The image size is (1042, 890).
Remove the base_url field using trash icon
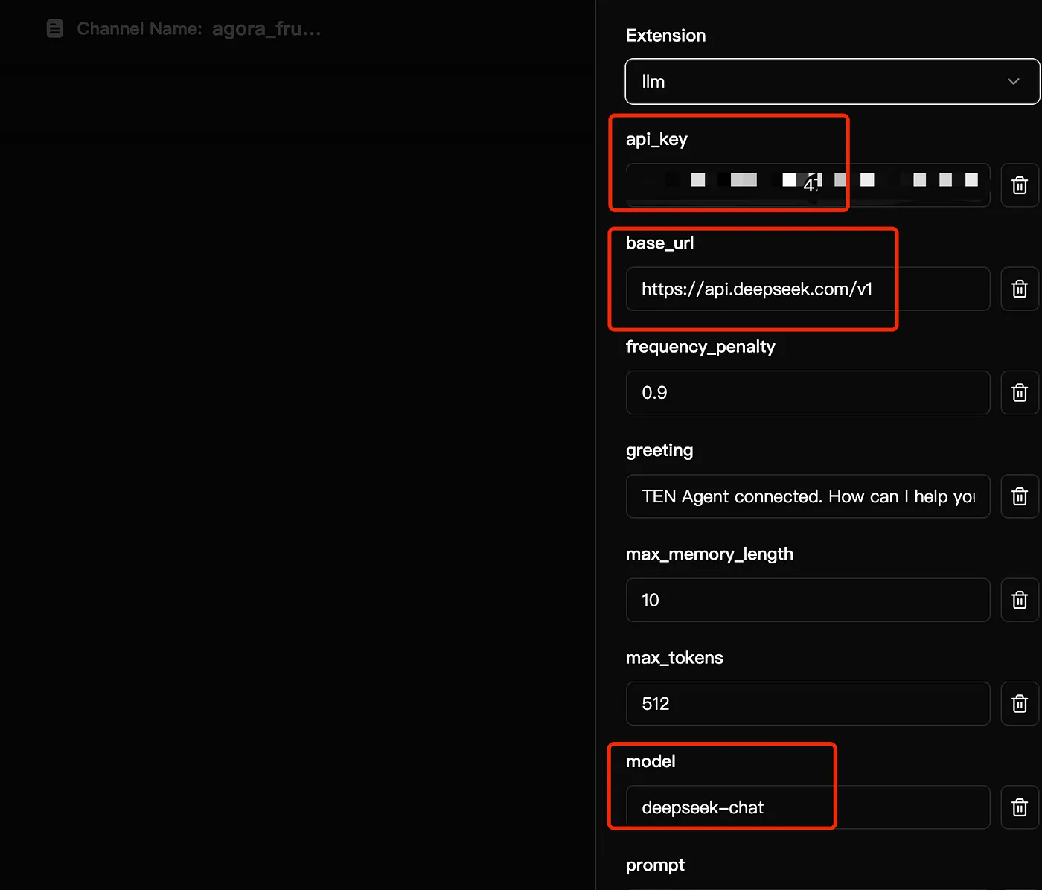coord(1019,289)
